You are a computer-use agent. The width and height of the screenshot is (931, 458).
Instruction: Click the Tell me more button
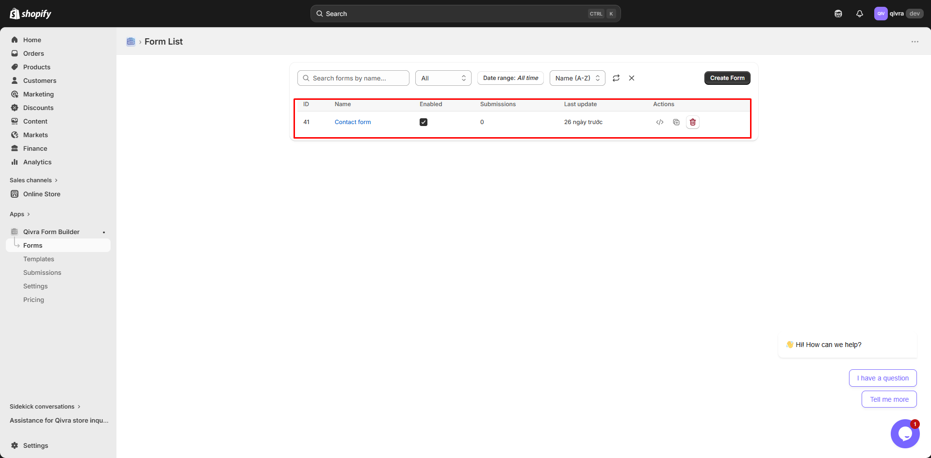click(x=889, y=399)
